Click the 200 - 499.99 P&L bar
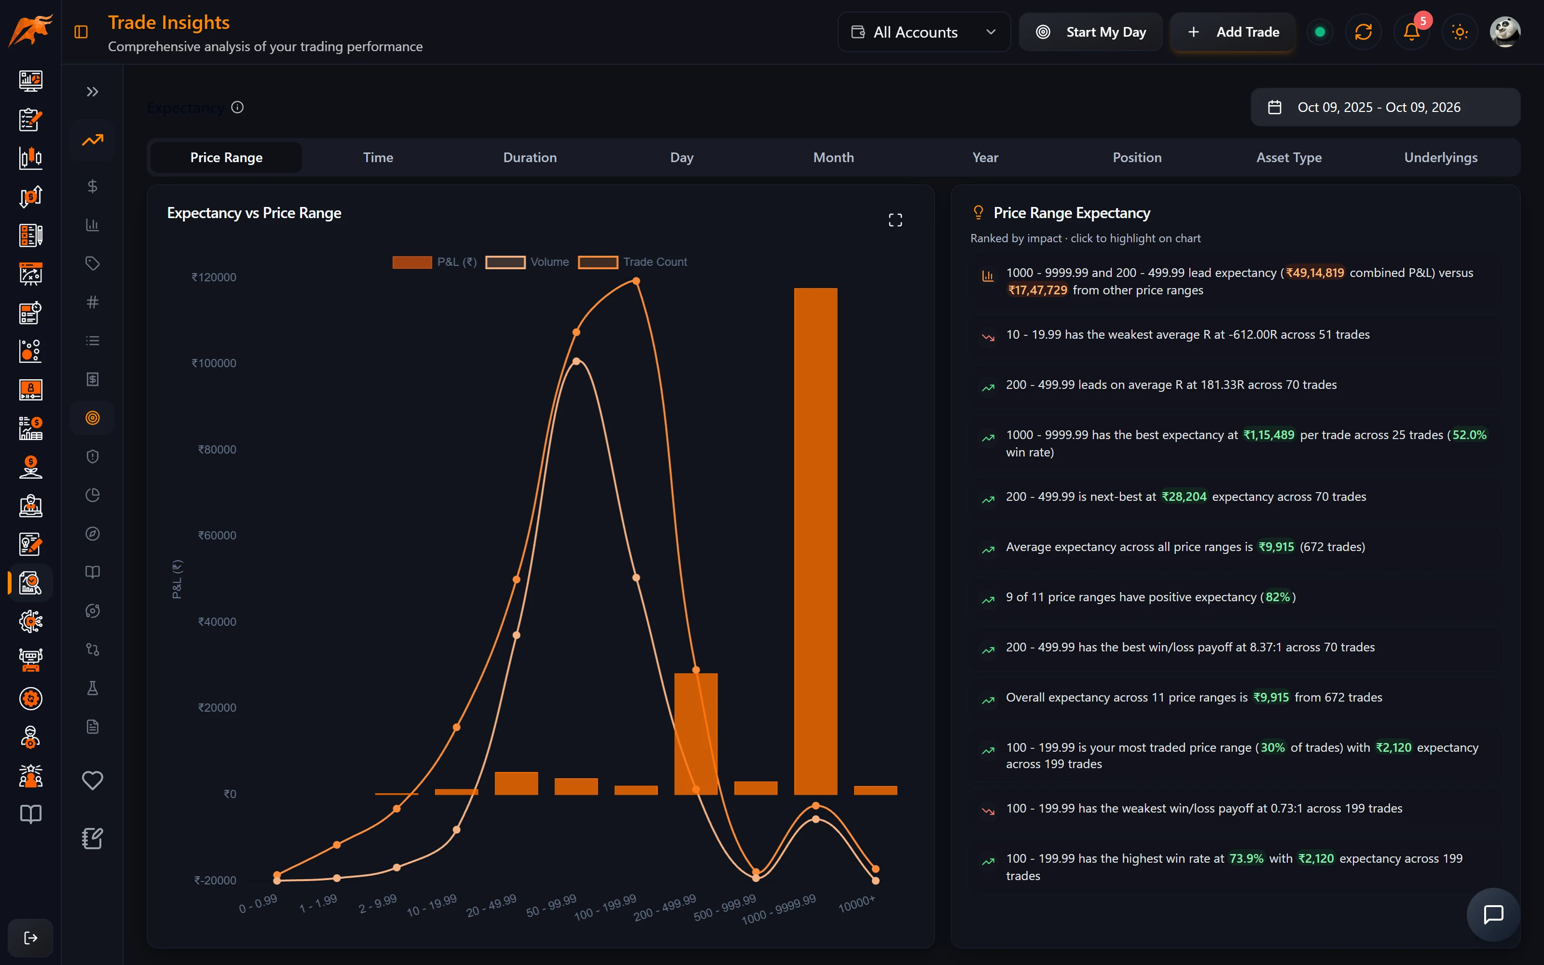 point(695,734)
